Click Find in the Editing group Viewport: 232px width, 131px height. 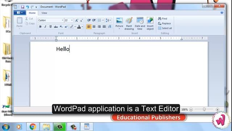tap(163, 19)
